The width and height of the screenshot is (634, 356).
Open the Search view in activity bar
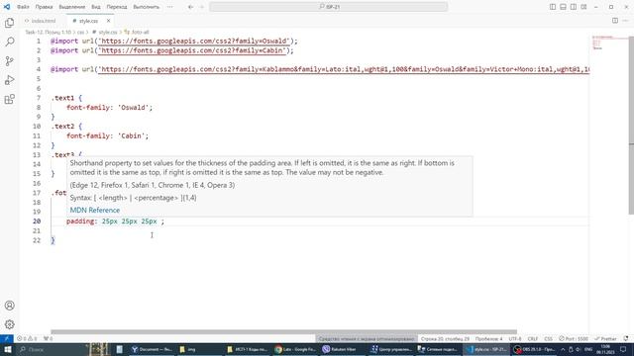pos(9,42)
